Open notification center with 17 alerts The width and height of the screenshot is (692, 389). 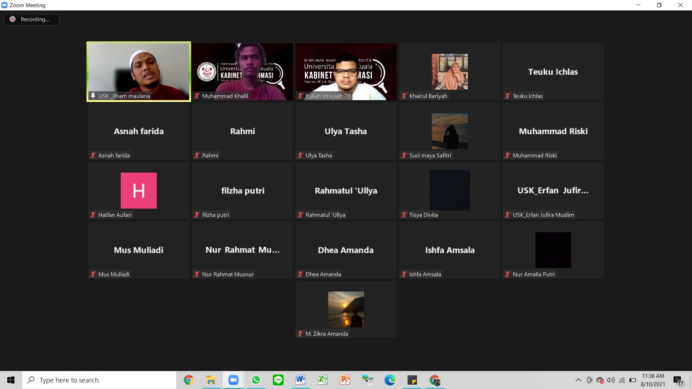(678, 380)
